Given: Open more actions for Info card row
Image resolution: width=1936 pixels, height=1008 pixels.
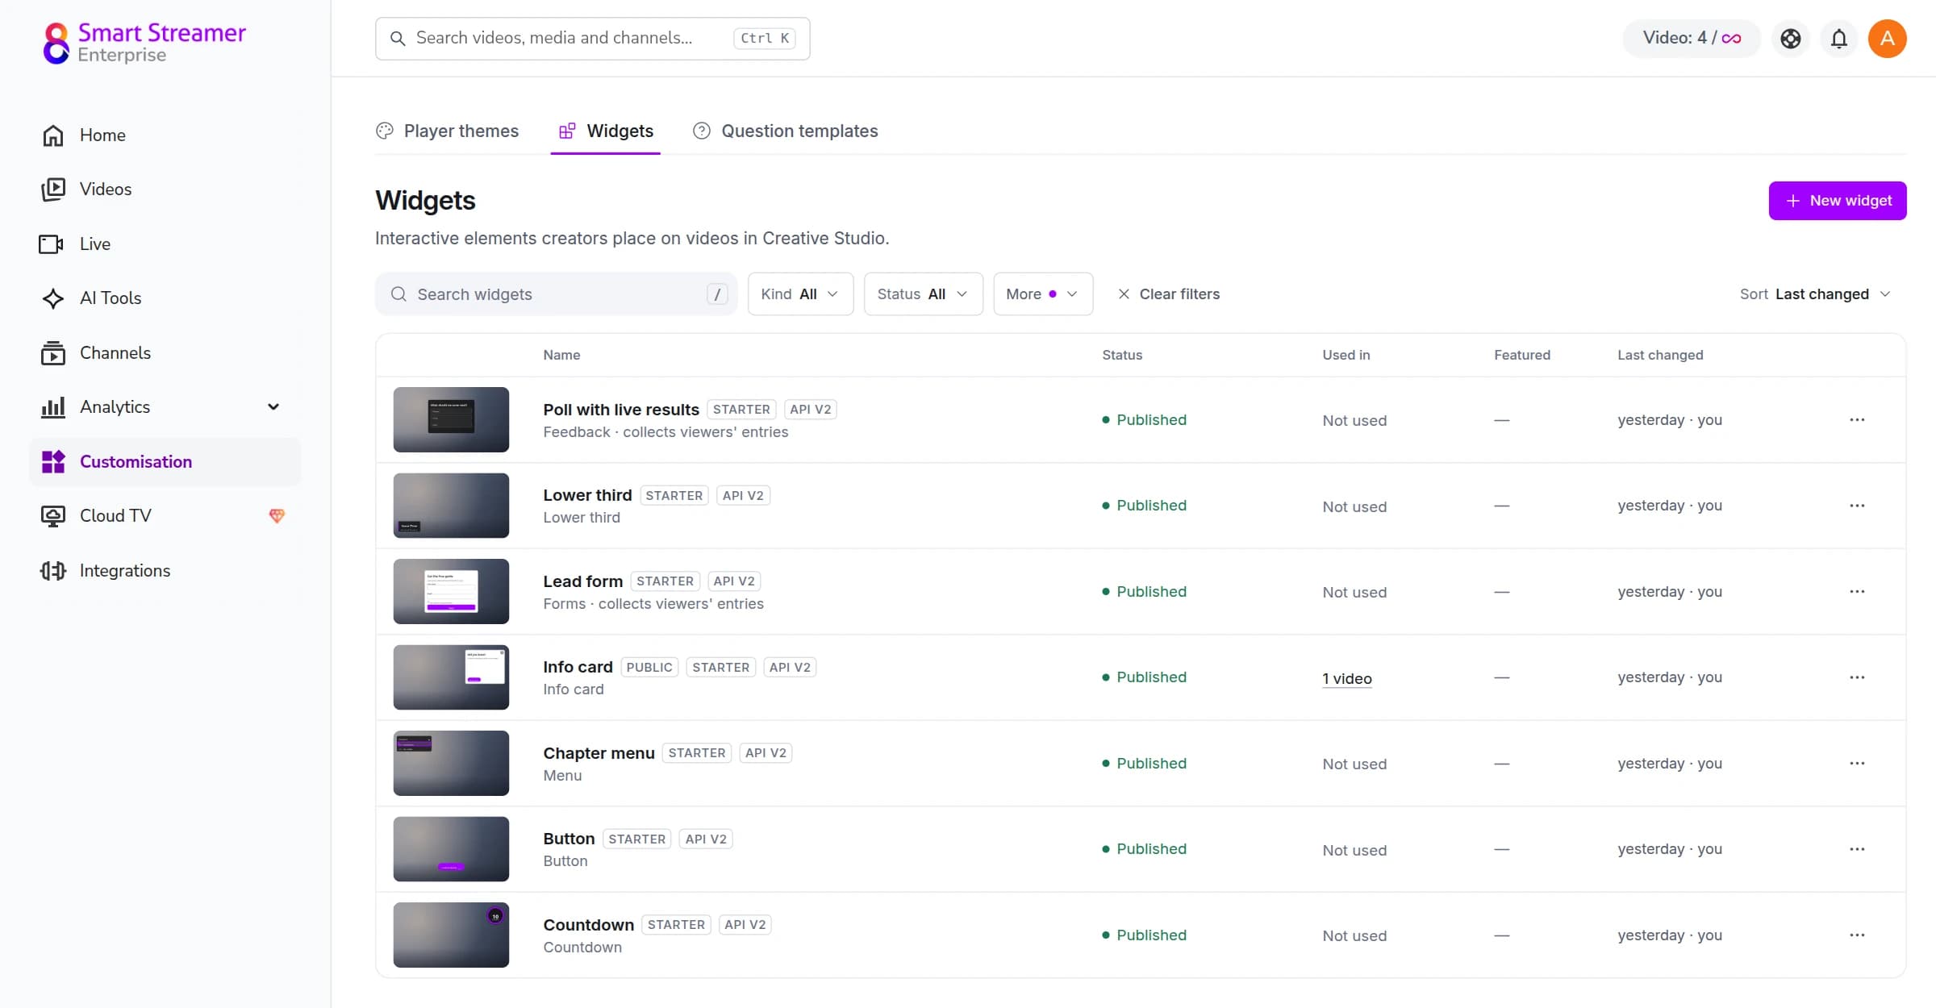Looking at the screenshot, I should coord(1857,677).
